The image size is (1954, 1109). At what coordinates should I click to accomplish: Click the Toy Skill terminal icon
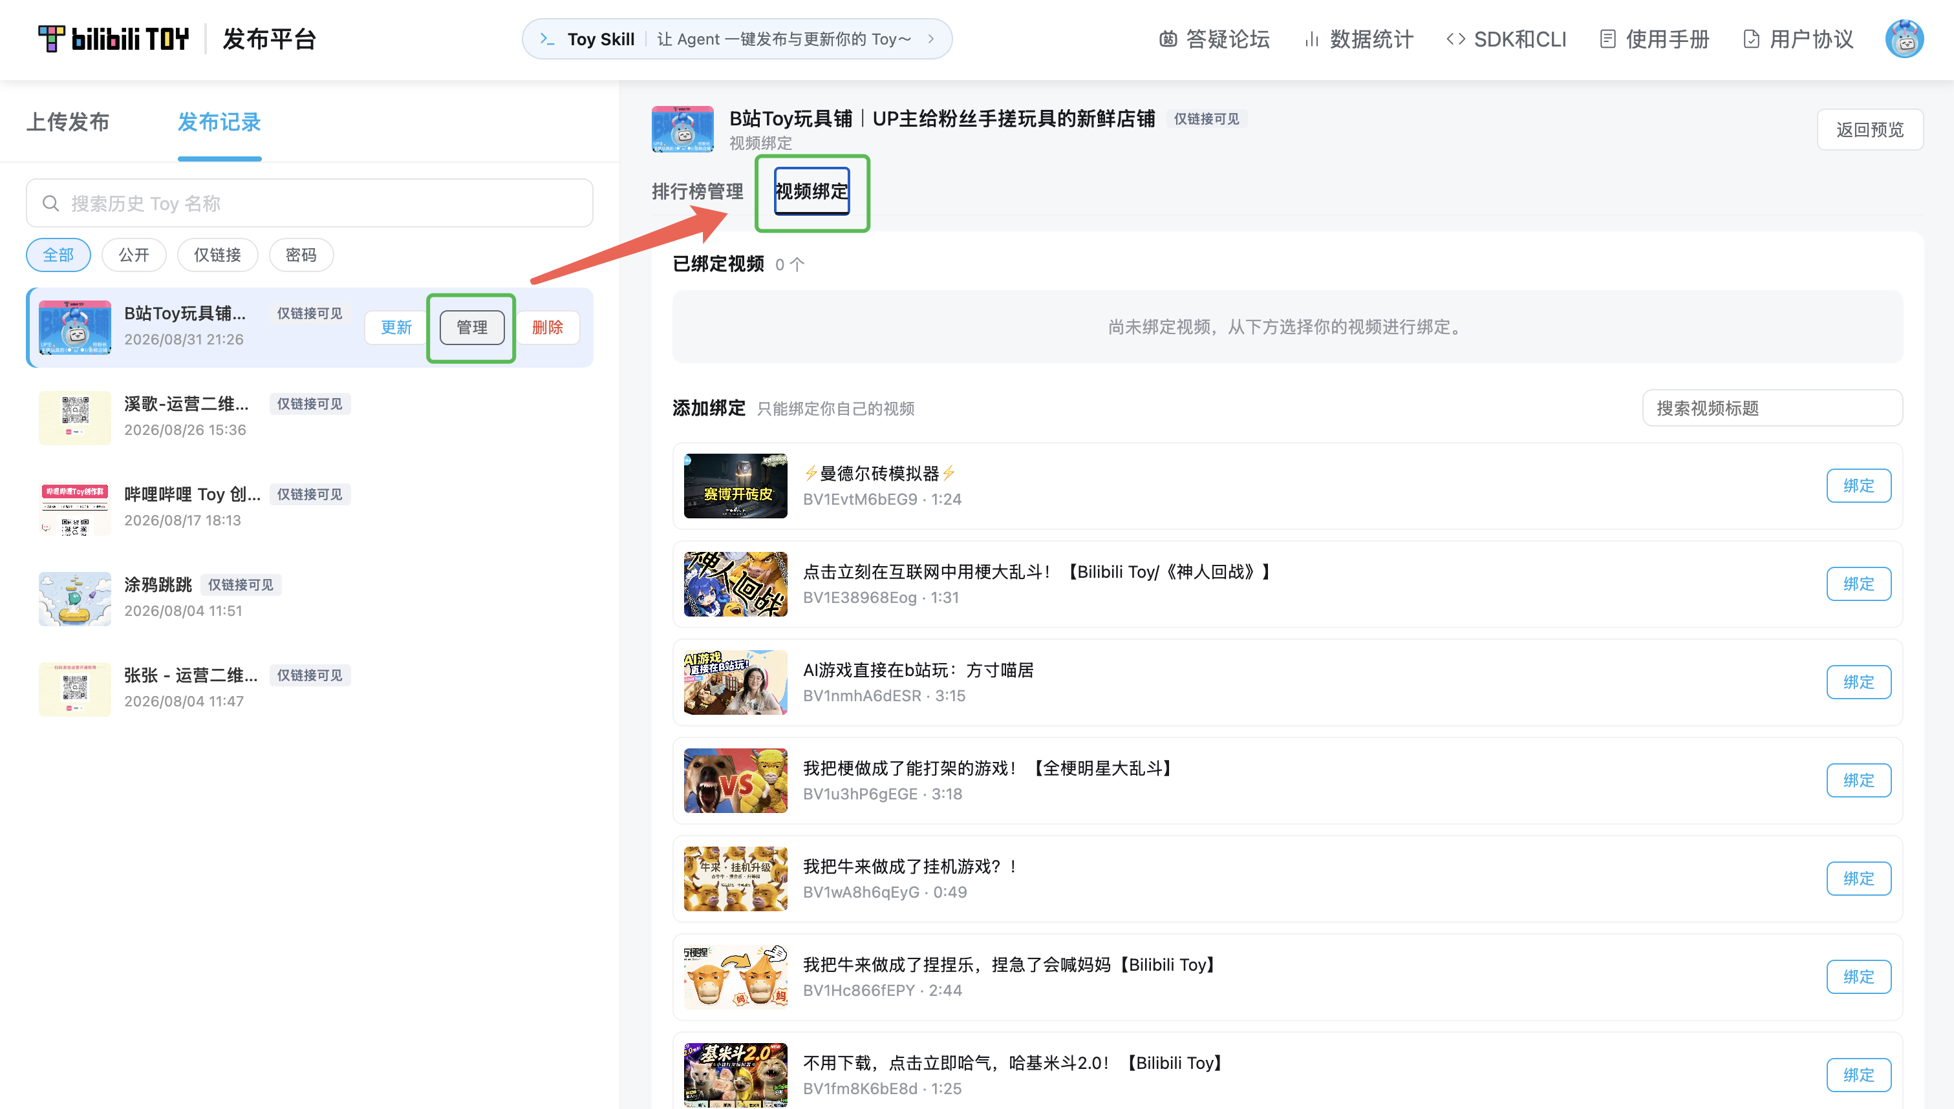click(x=547, y=39)
